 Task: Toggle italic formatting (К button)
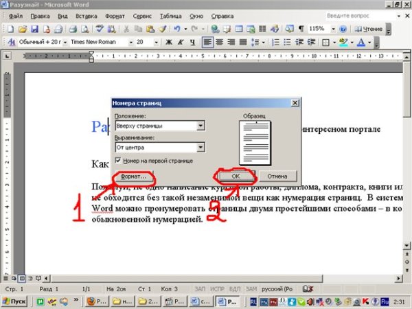coord(181,43)
